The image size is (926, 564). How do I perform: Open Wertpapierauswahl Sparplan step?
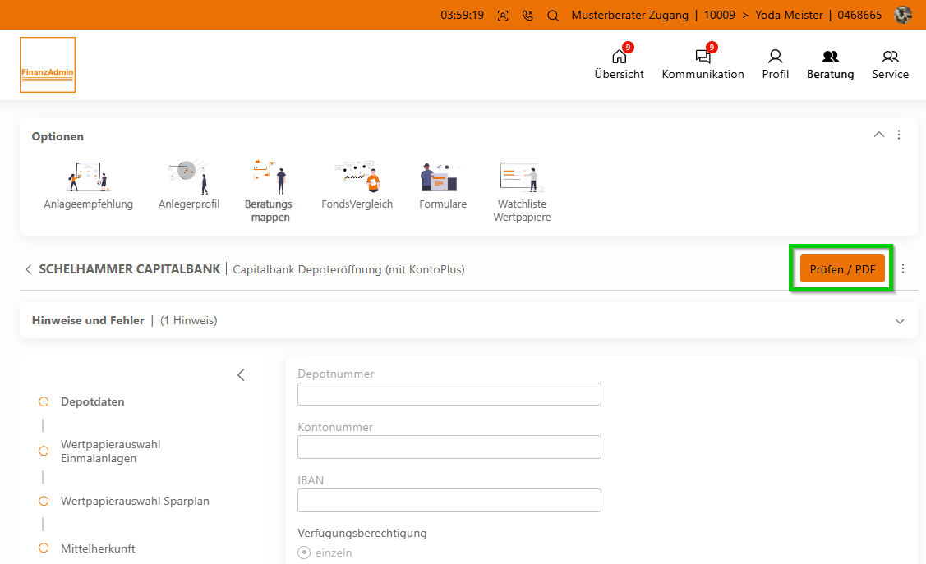[135, 501]
